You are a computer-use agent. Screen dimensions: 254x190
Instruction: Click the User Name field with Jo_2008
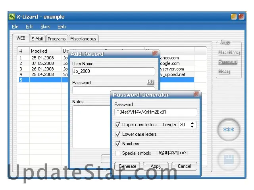point(114,71)
